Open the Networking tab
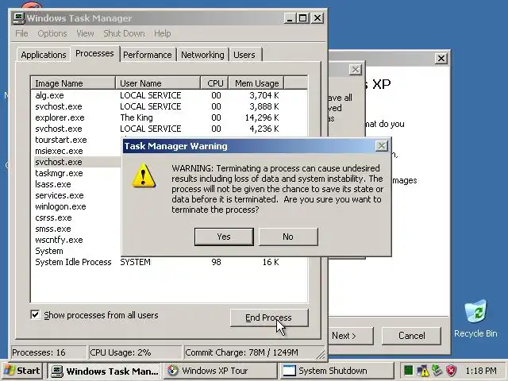 pos(202,55)
